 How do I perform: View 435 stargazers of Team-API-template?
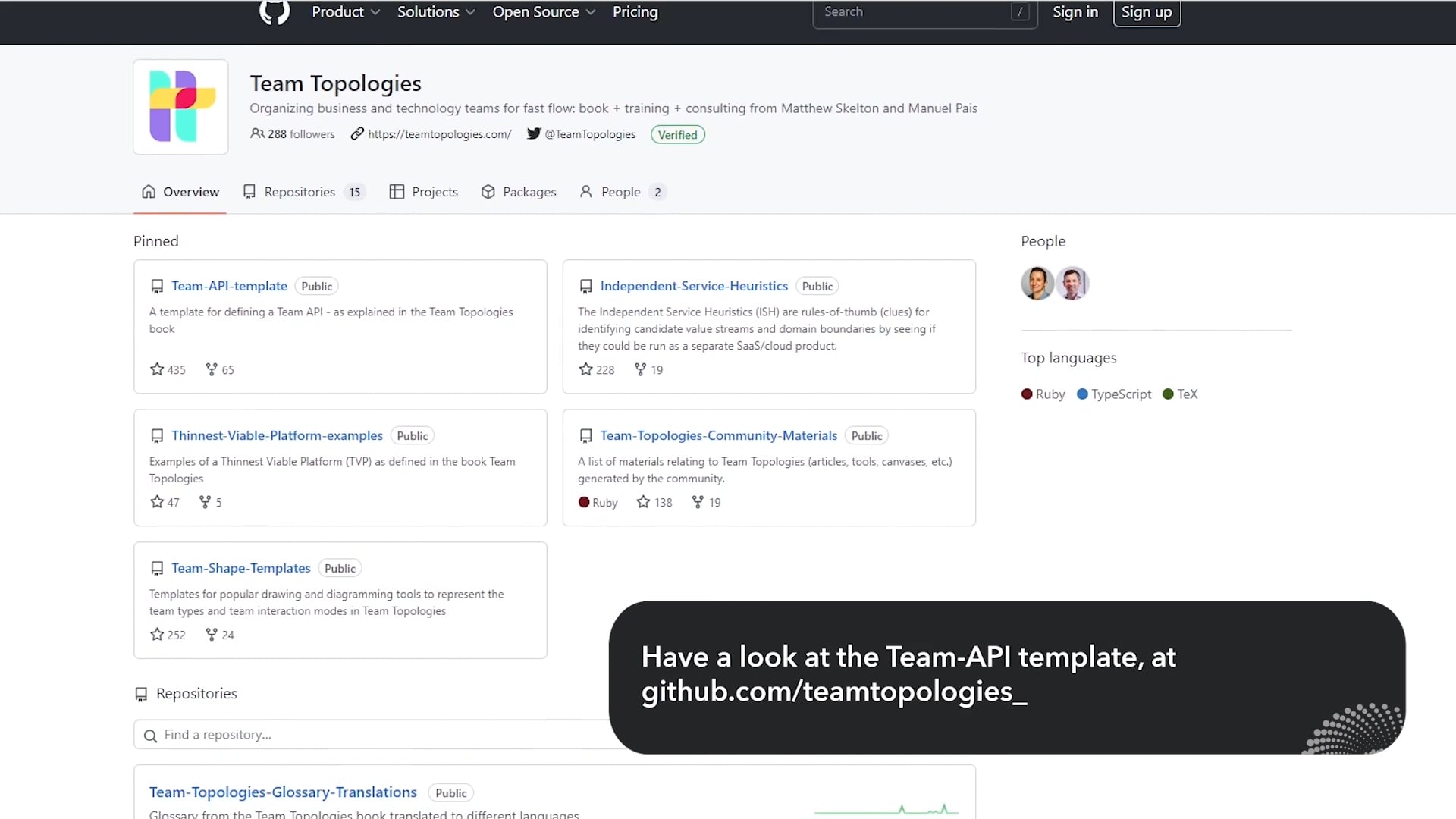pyautogui.click(x=168, y=369)
